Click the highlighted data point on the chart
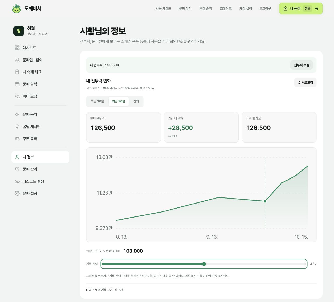The image size is (334, 302). point(265,201)
